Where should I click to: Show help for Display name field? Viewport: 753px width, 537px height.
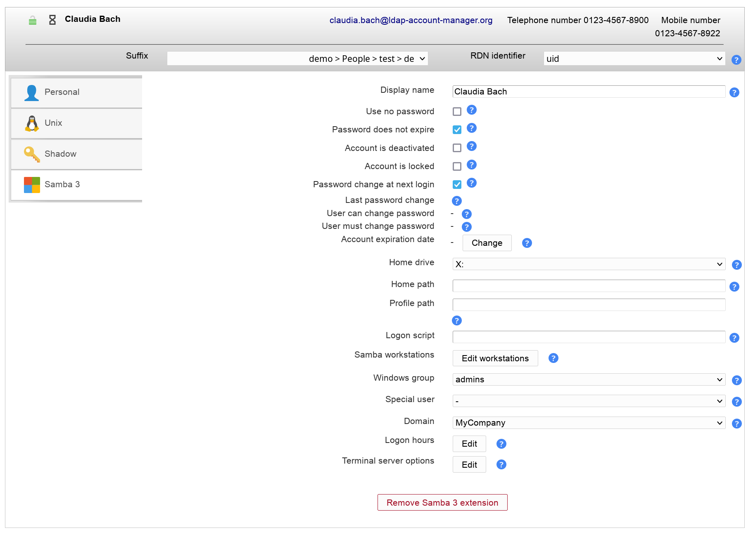click(734, 92)
